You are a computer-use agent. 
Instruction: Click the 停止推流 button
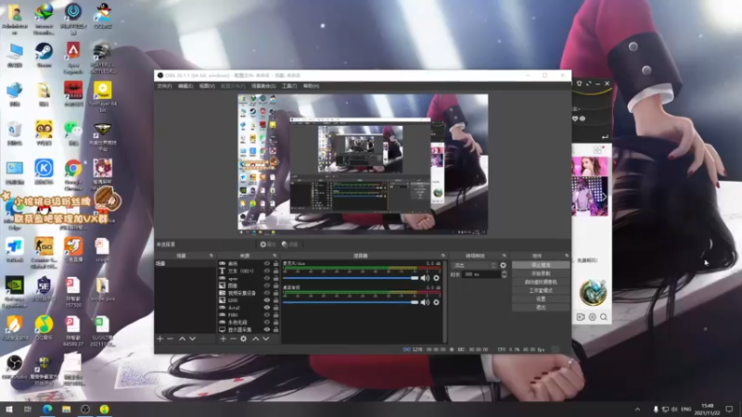(541, 265)
